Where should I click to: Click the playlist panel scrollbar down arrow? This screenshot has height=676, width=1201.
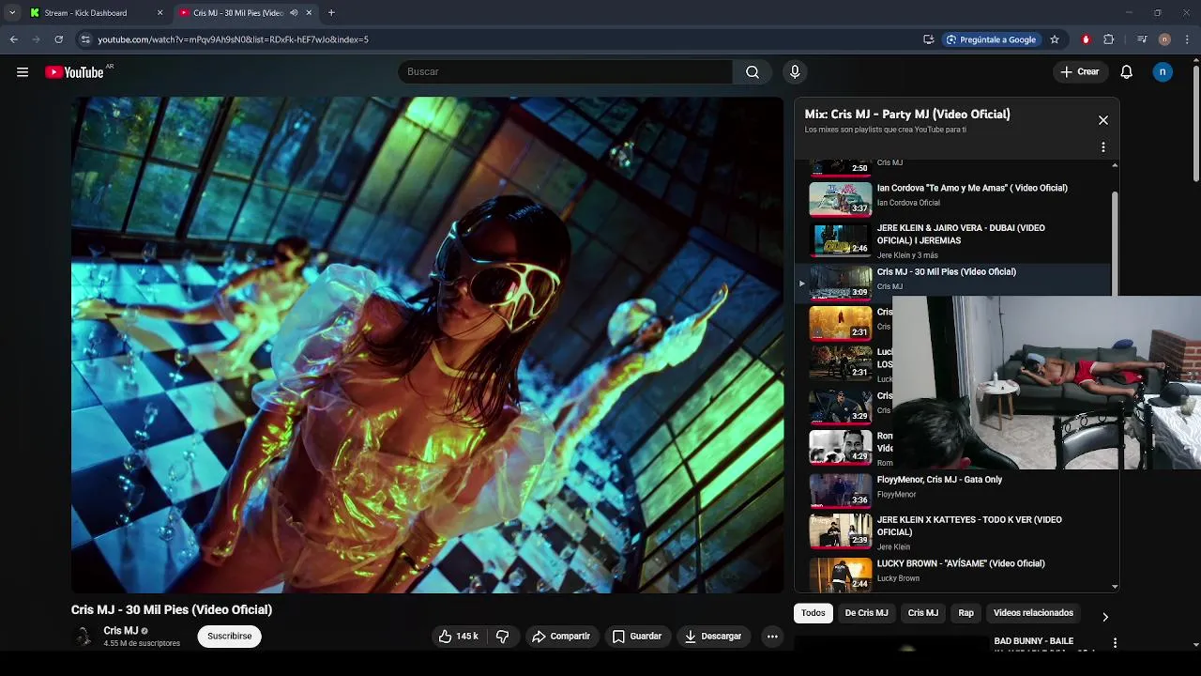(x=1115, y=587)
